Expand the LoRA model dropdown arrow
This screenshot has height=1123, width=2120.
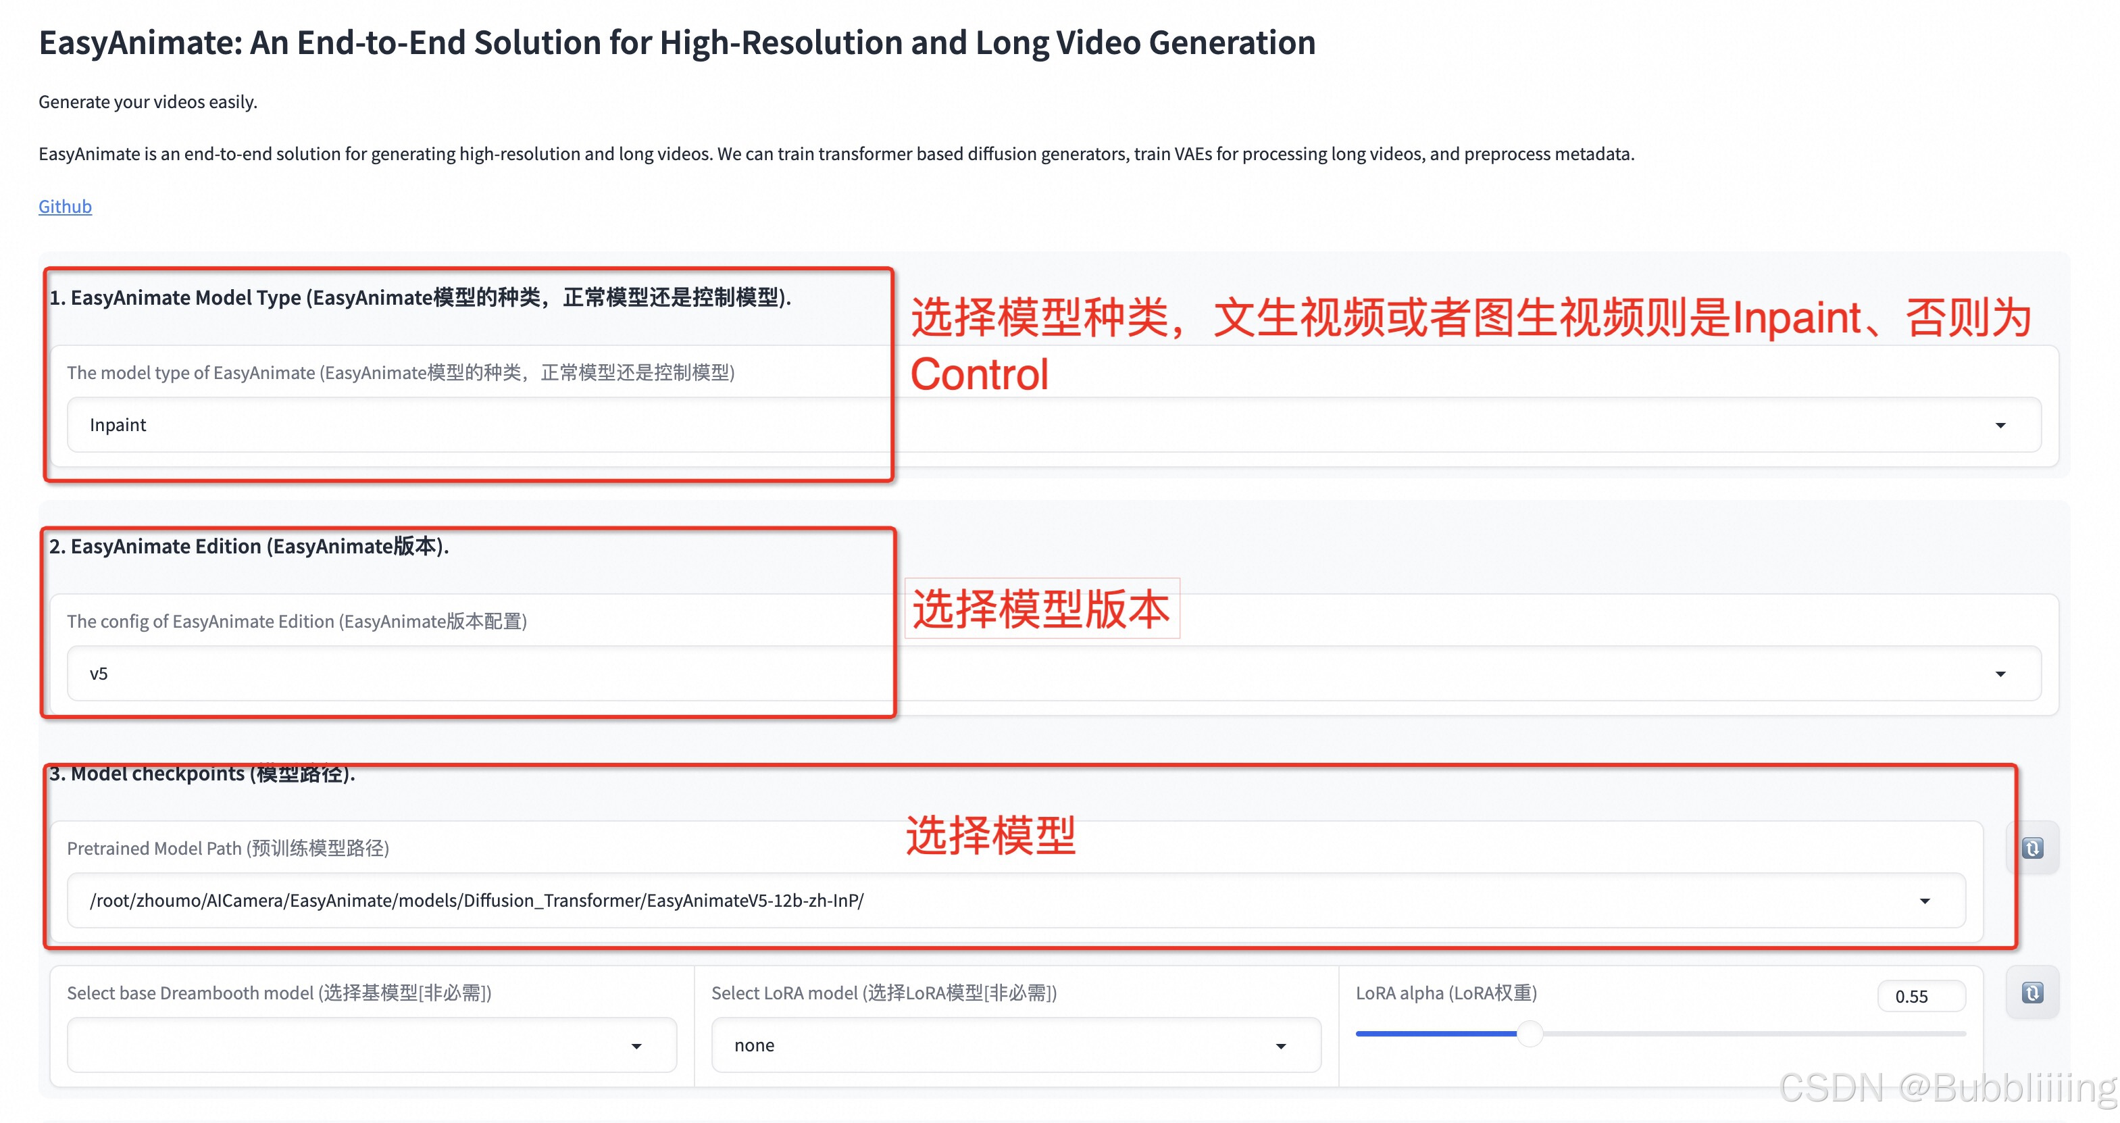click(1280, 1045)
